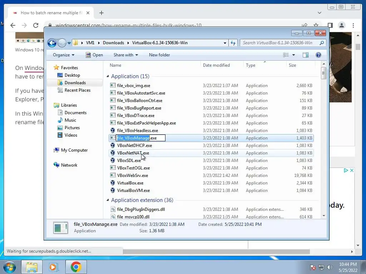366x274 pixels.
Task: Click the Windows Start orb
Action: 10,267
